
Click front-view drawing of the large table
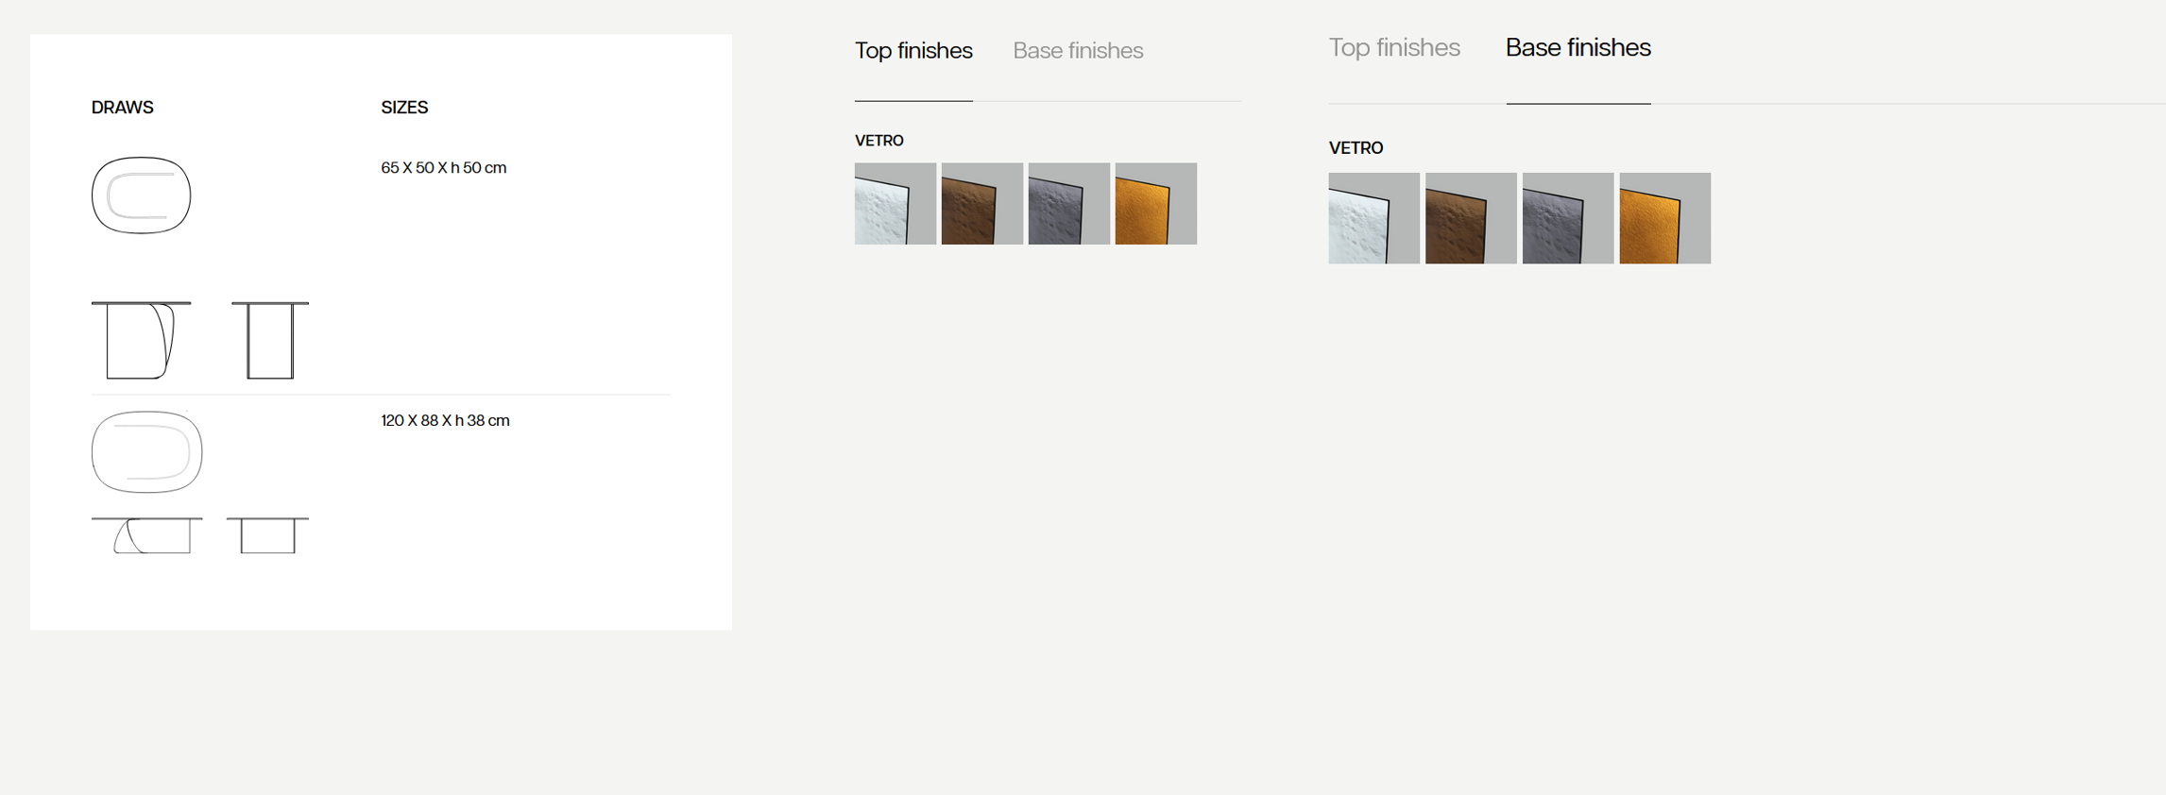268,535
